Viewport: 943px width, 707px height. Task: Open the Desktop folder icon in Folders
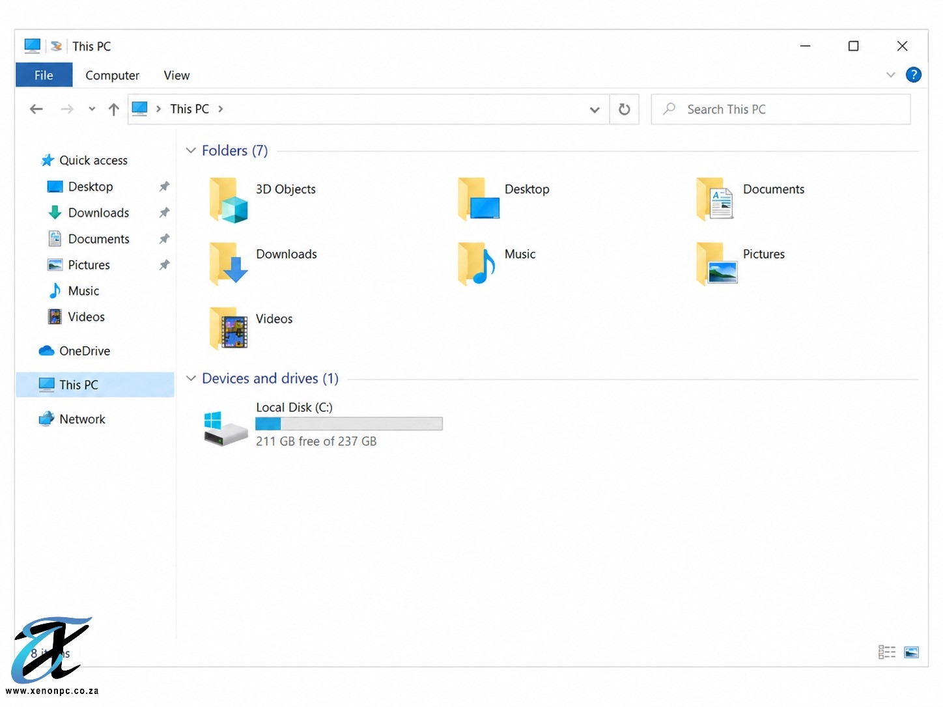(479, 199)
